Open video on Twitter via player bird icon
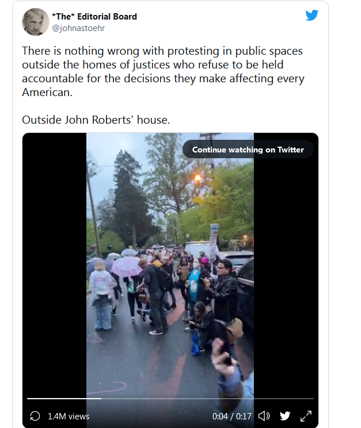The height and width of the screenshot is (428, 361). tap(285, 416)
